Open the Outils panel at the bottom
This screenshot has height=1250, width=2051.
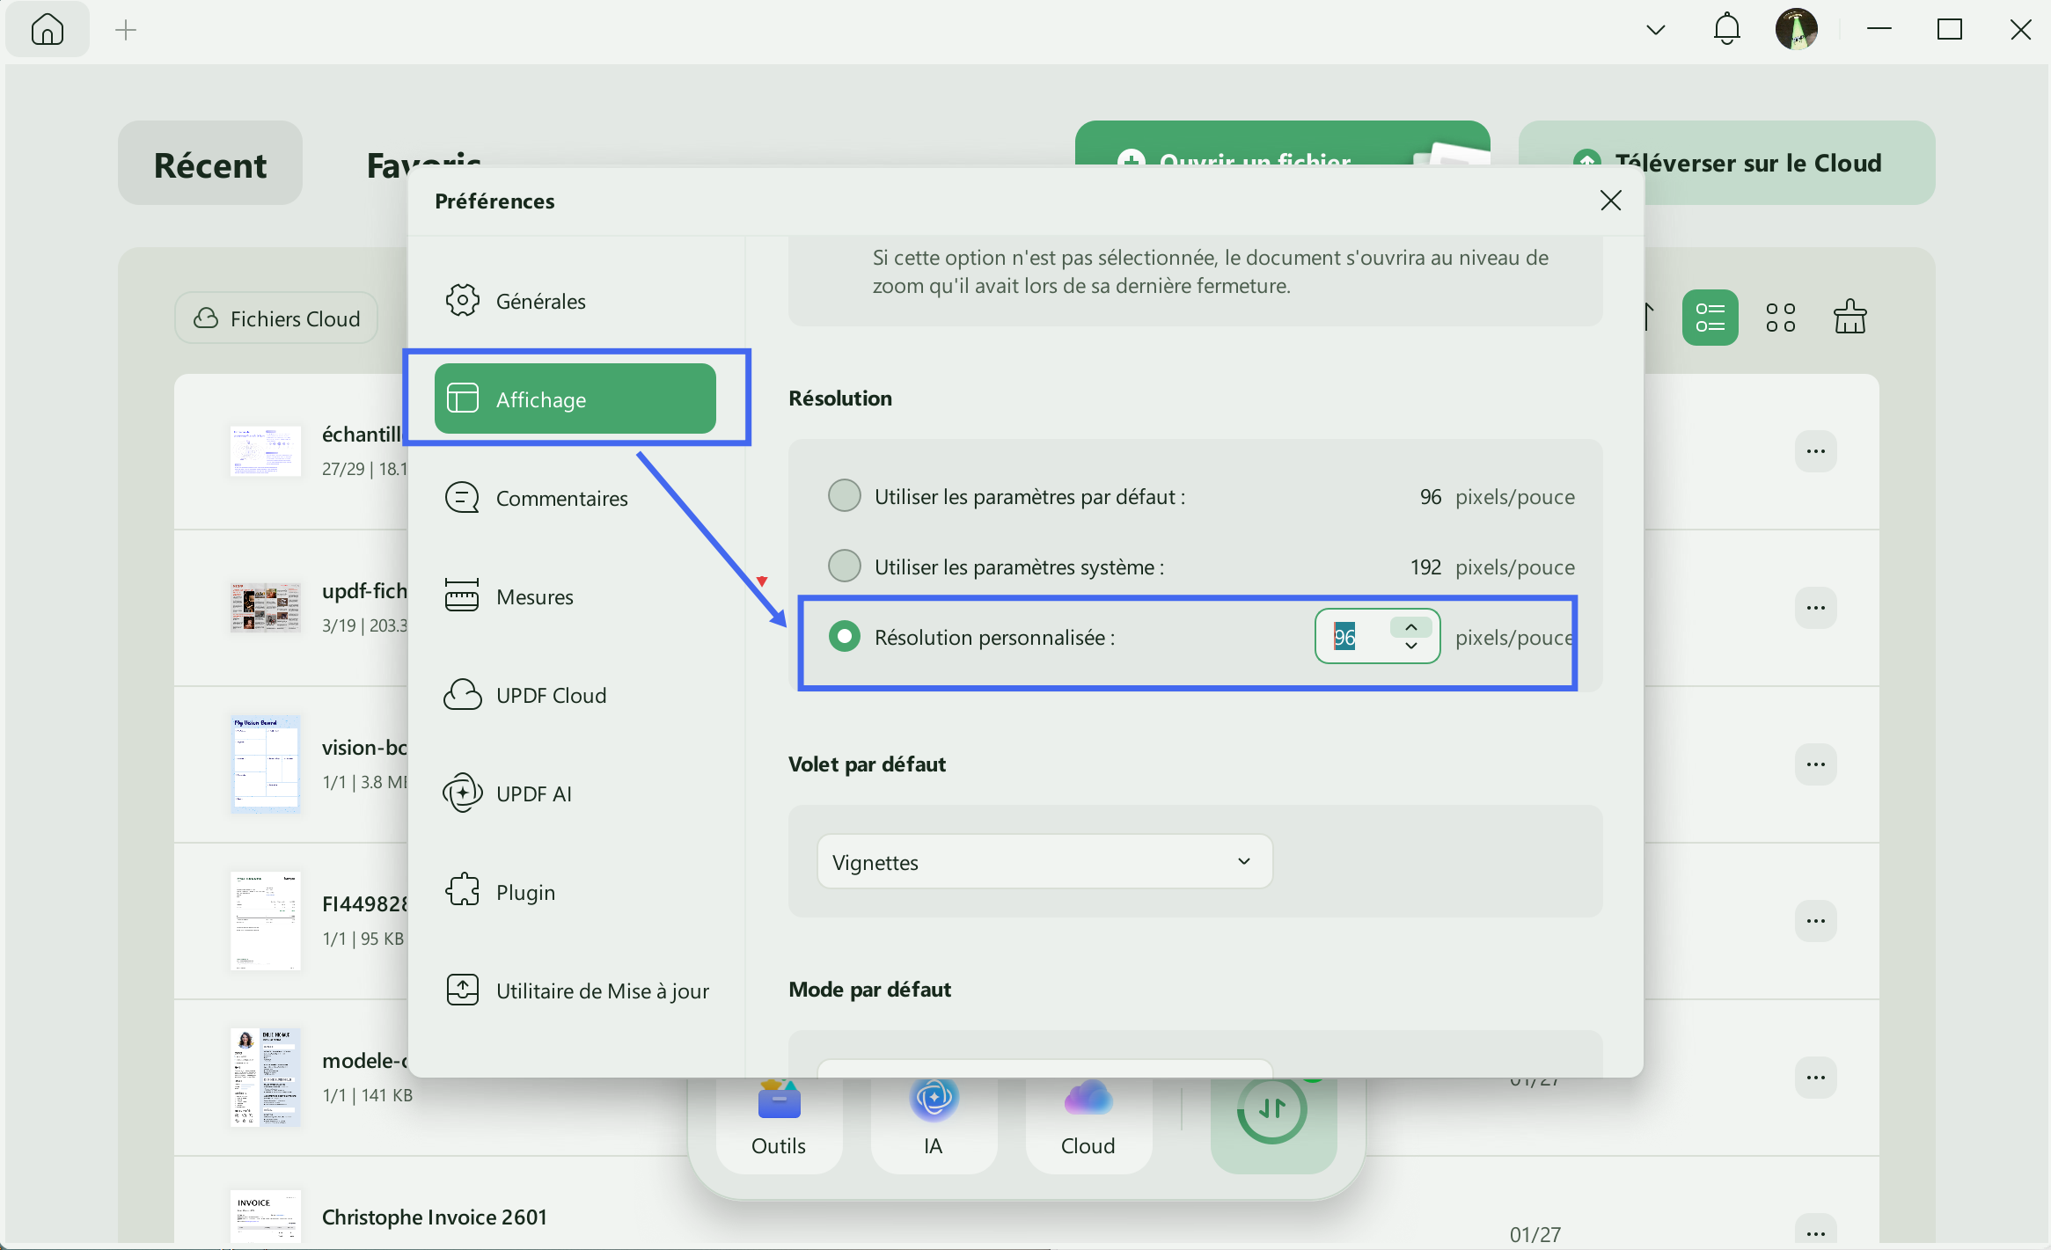778,1117
